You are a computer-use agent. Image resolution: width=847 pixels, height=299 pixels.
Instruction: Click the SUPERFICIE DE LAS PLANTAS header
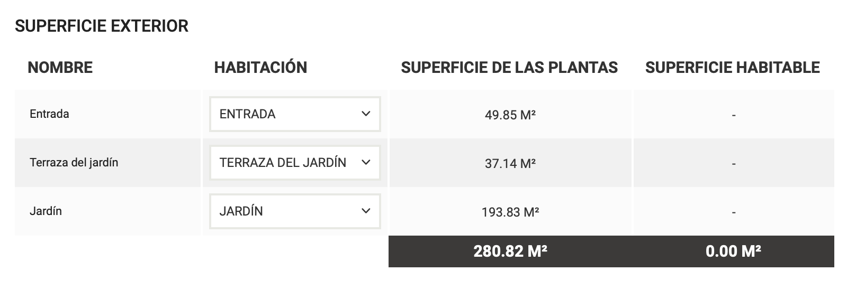click(x=509, y=68)
